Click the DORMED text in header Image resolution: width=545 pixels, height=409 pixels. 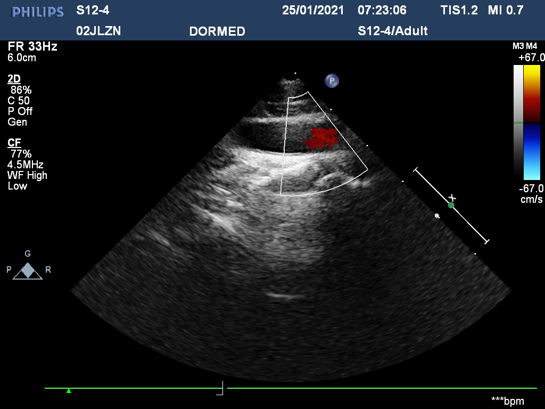pyautogui.click(x=217, y=31)
